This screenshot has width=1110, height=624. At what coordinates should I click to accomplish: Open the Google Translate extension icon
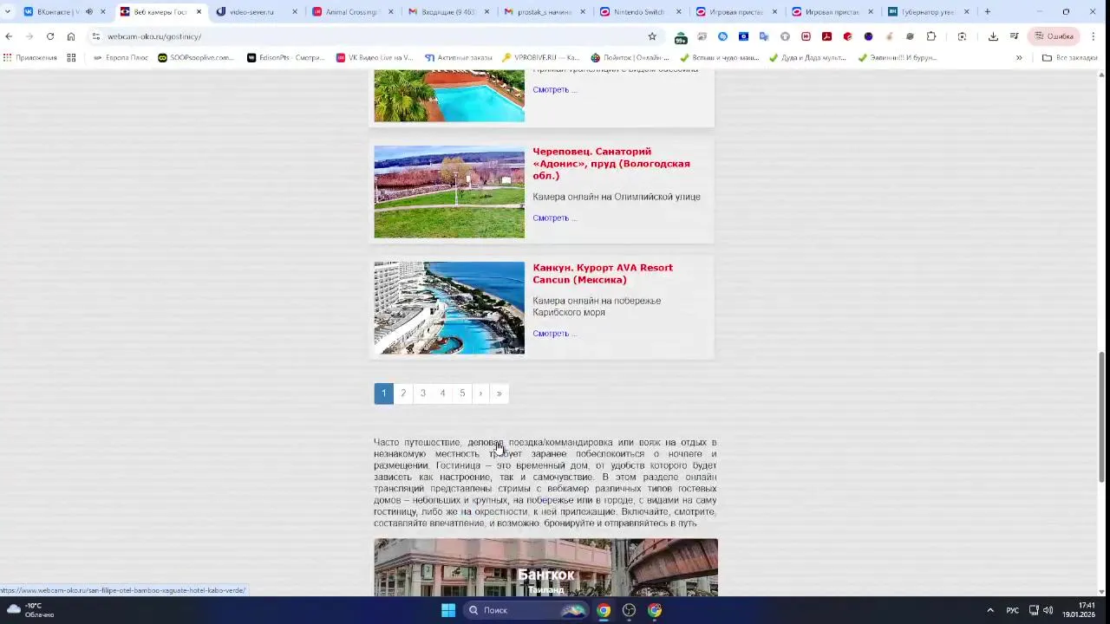[764, 36]
